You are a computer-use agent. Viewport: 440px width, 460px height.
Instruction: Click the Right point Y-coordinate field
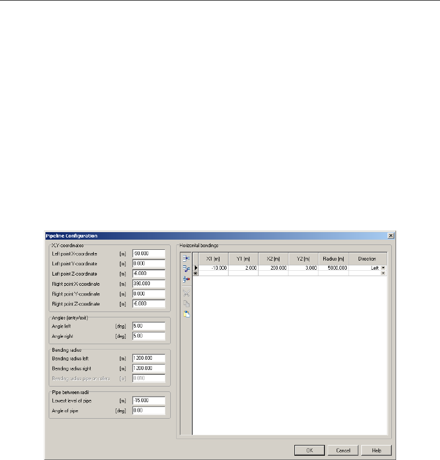click(149, 294)
